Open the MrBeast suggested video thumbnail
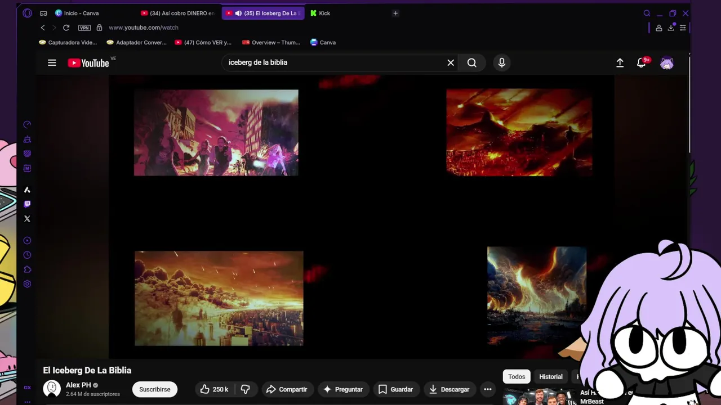 pyautogui.click(x=540, y=397)
